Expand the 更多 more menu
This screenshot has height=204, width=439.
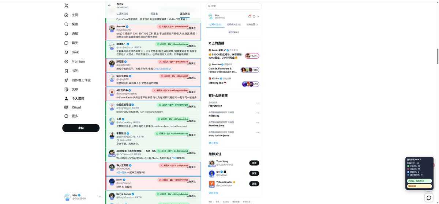pyautogui.click(x=71, y=116)
